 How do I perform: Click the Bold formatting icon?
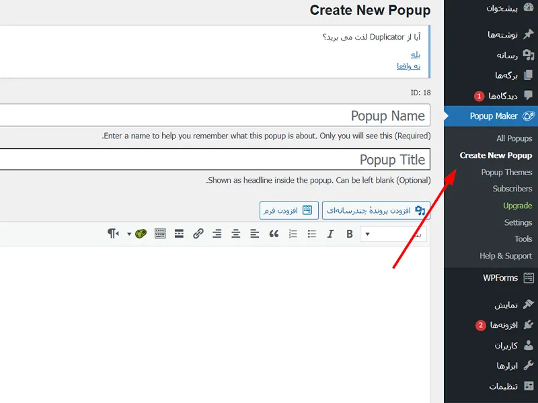pos(350,234)
